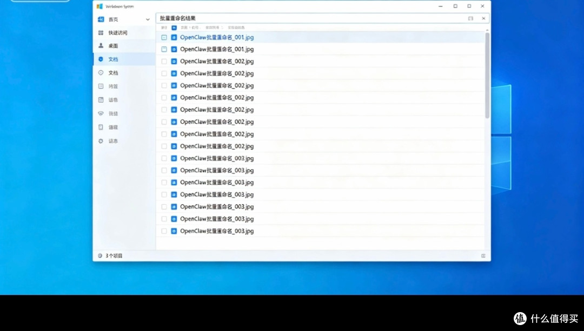Tick the checkbox of the highlighted 001.jpg row

click(x=164, y=37)
